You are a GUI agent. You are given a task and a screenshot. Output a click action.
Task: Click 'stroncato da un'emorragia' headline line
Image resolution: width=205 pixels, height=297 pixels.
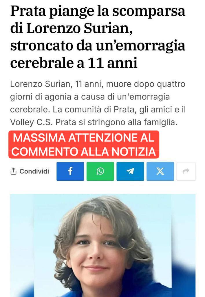pos(98,46)
